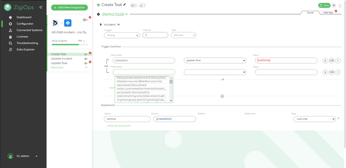Click the New action link
Screen dimensions: 346x168
[57, 68]
